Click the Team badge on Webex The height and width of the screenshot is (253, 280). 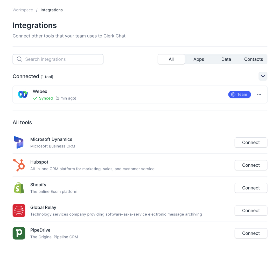tap(240, 94)
